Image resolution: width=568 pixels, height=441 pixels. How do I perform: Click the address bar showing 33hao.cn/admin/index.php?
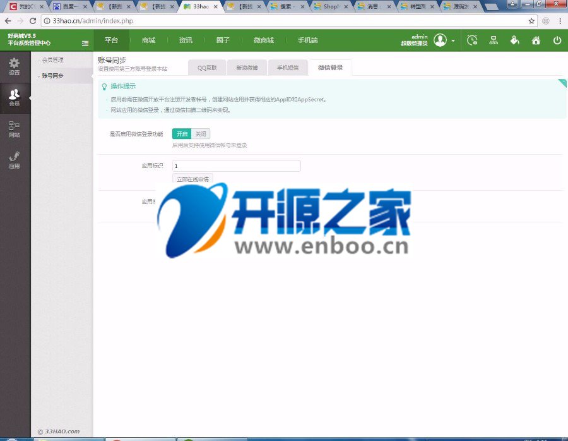pos(288,21)
